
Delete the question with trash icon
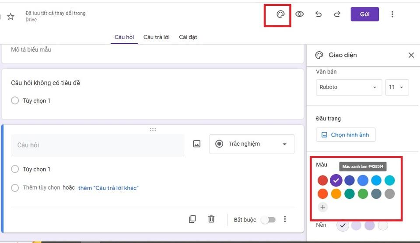(x=211, y=219)
